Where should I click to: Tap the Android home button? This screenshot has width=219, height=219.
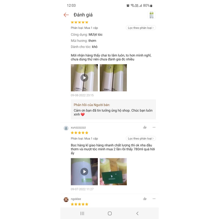click(110, 213)
